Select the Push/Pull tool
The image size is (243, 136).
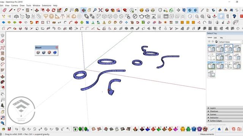(x=37, y=10)
